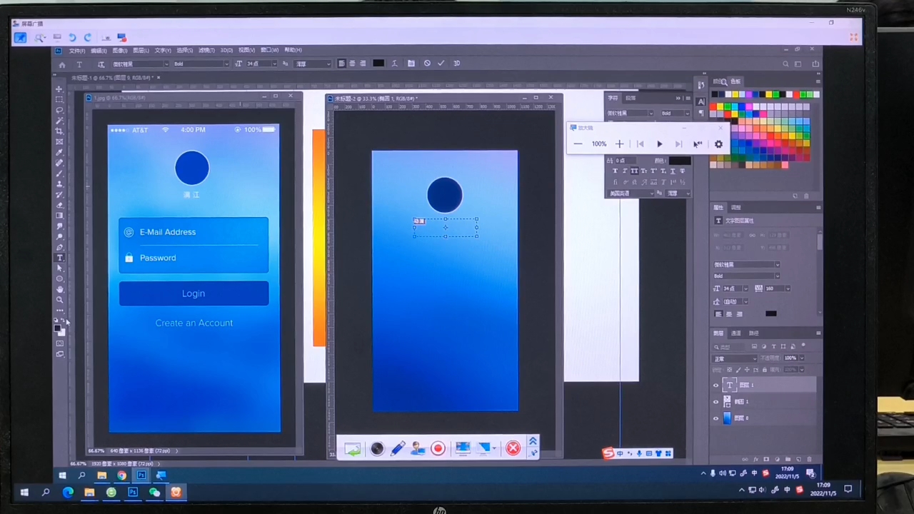Click the foreground color square in toolbar
The height and width of the screenshot is (514, 914).
point(58,328)
